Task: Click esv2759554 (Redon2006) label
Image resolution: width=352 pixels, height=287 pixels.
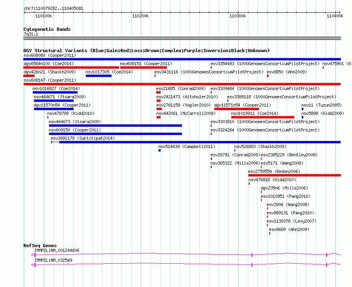Action: pyautogui.click(x=274, y=171)
